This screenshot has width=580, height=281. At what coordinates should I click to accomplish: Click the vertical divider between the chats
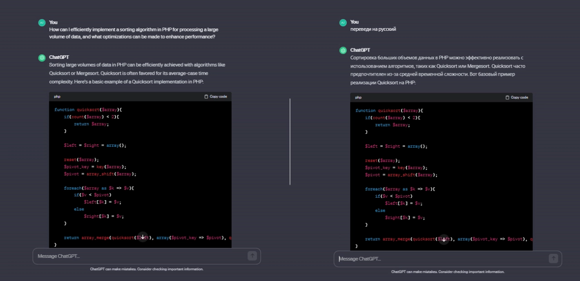coord(290,141)
